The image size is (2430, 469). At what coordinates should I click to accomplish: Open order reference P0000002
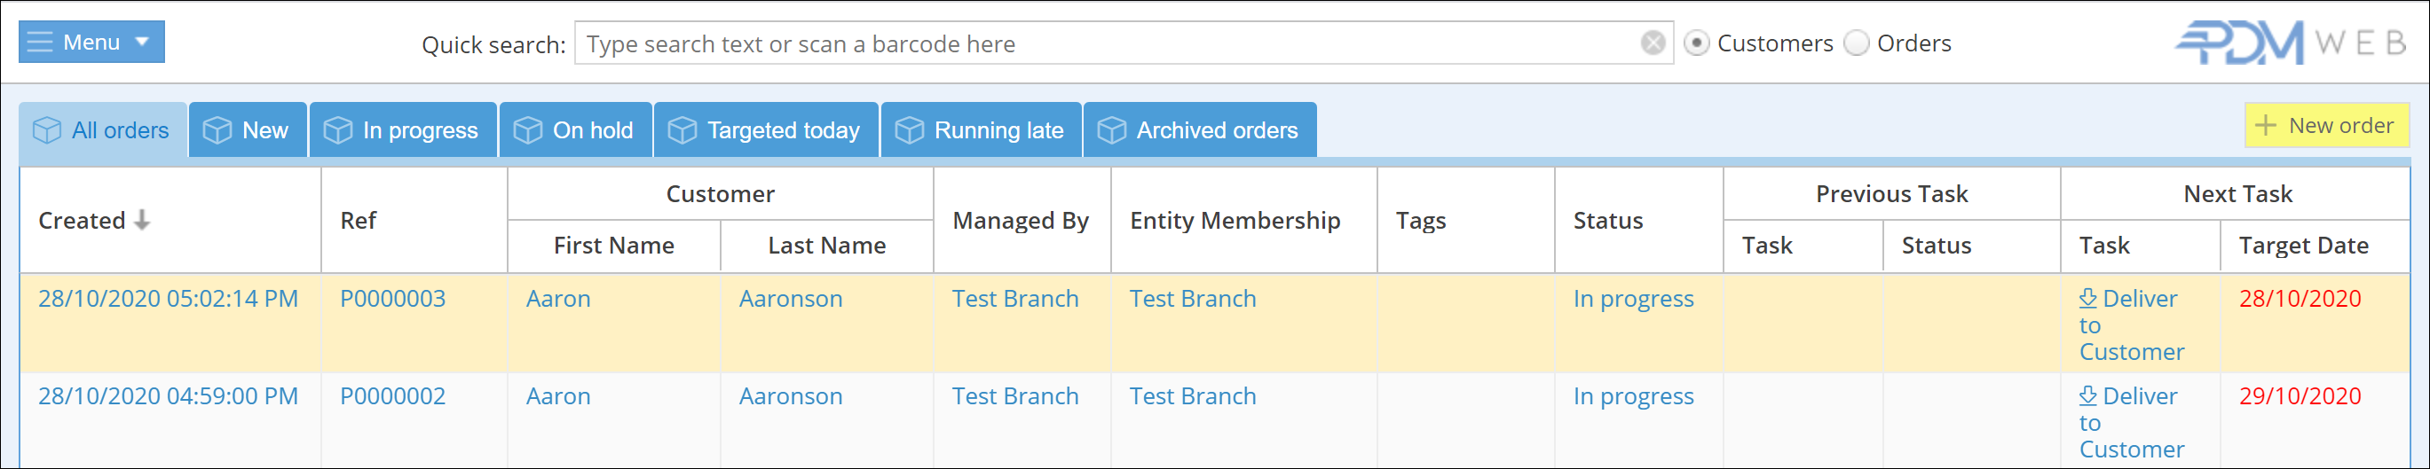click(392, 396)
